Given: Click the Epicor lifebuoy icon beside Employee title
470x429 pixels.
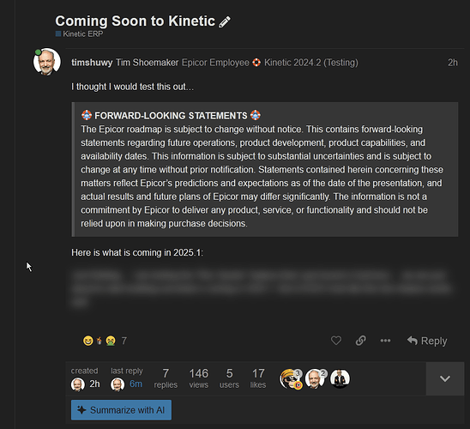Looking at the screenshot, I should tap(256, 63).
